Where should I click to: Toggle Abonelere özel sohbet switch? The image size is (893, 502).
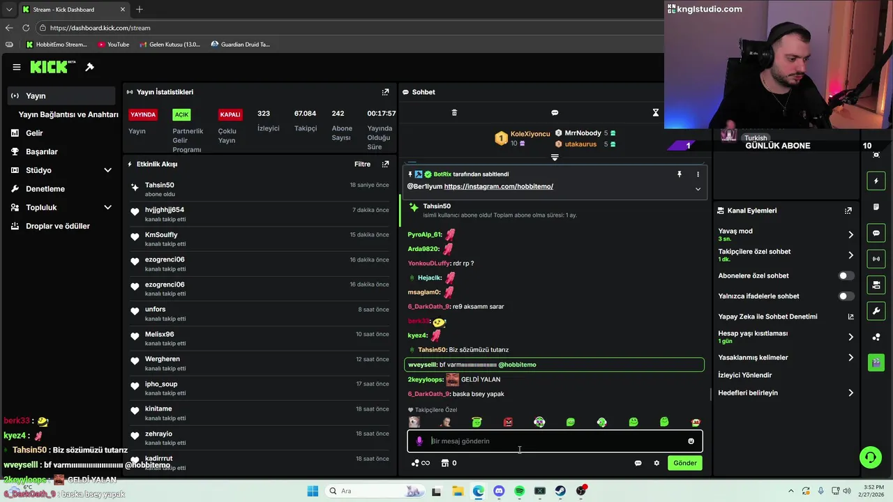coord(846,276)
